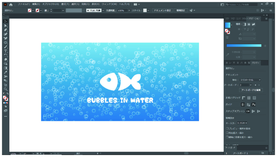Open the 5 pt. brush definition dropdown

103,11
